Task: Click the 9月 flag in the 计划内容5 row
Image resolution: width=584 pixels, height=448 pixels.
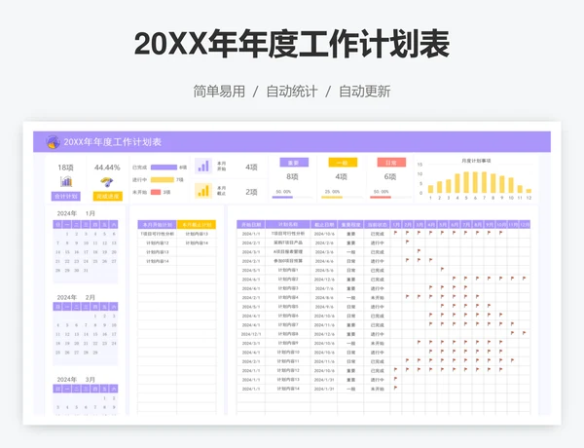Action: click(489, 306)
